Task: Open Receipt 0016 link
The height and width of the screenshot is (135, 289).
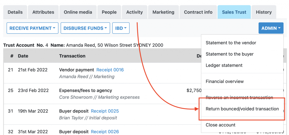Action: point(110,70)
